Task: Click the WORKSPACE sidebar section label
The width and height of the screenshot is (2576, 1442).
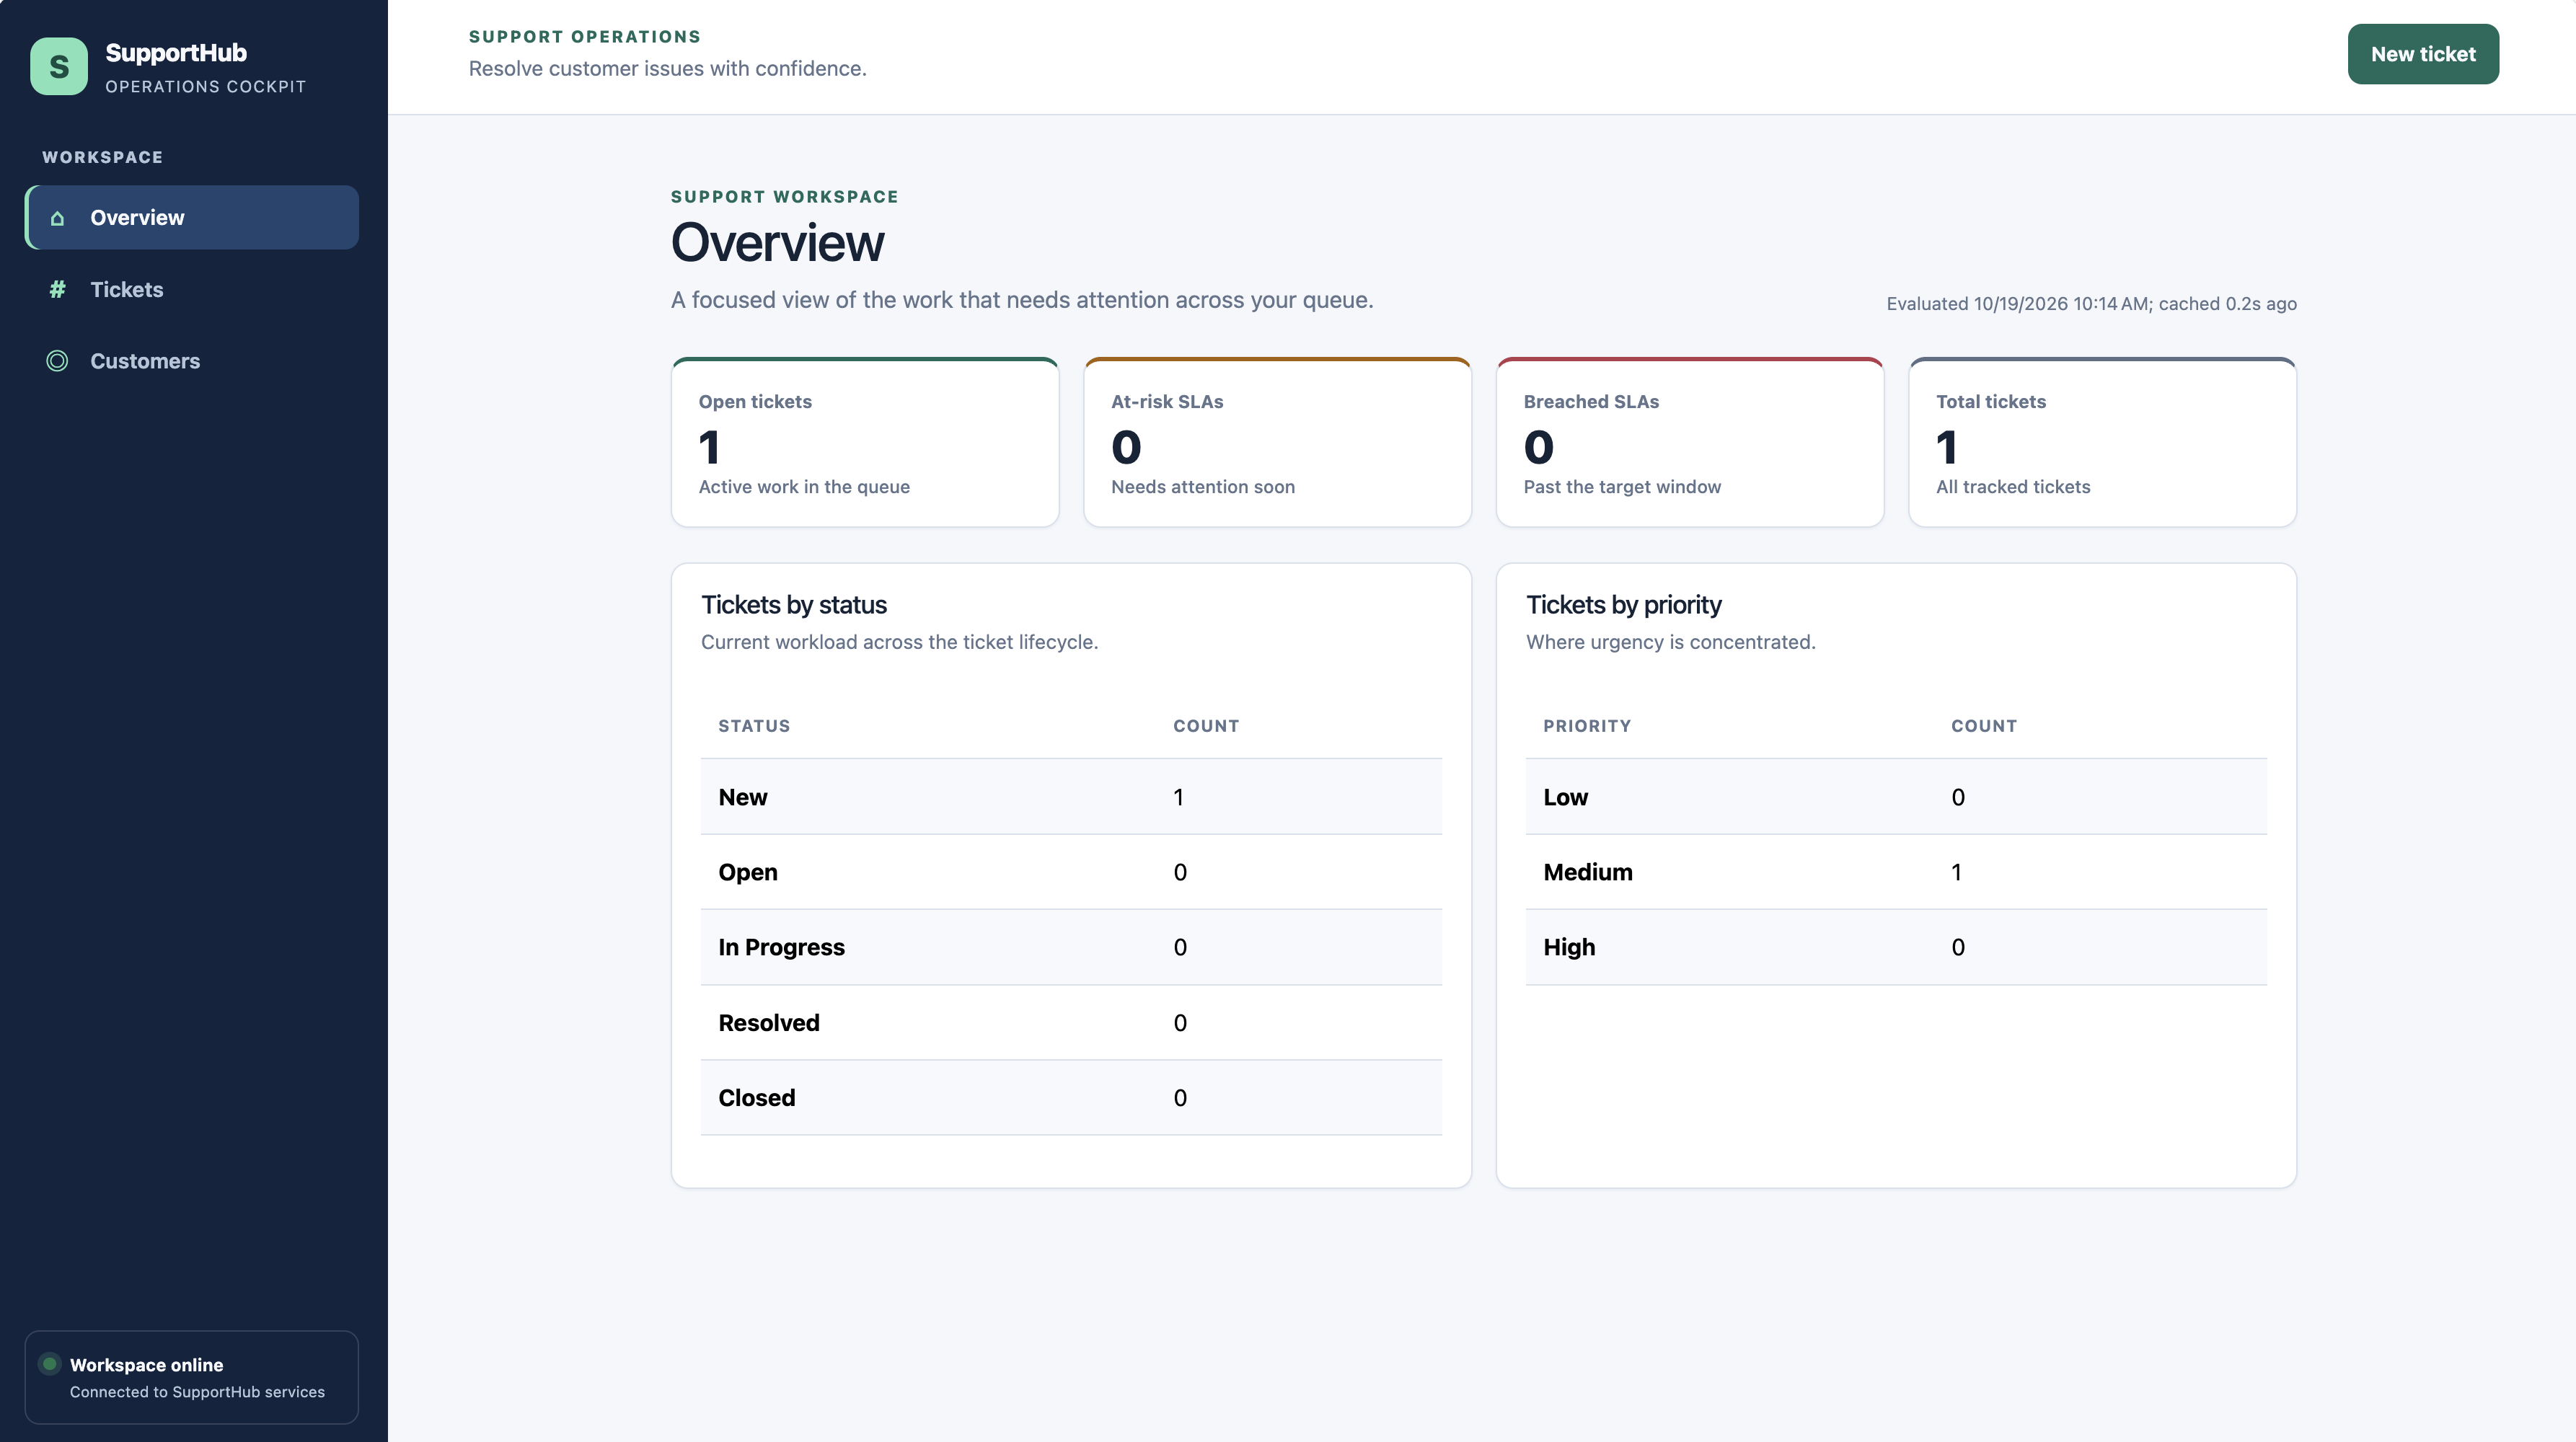Action: click(x=102, y=157)
